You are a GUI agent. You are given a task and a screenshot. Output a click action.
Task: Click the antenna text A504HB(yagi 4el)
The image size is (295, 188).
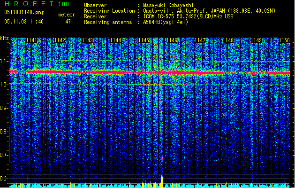click(166, 22)
